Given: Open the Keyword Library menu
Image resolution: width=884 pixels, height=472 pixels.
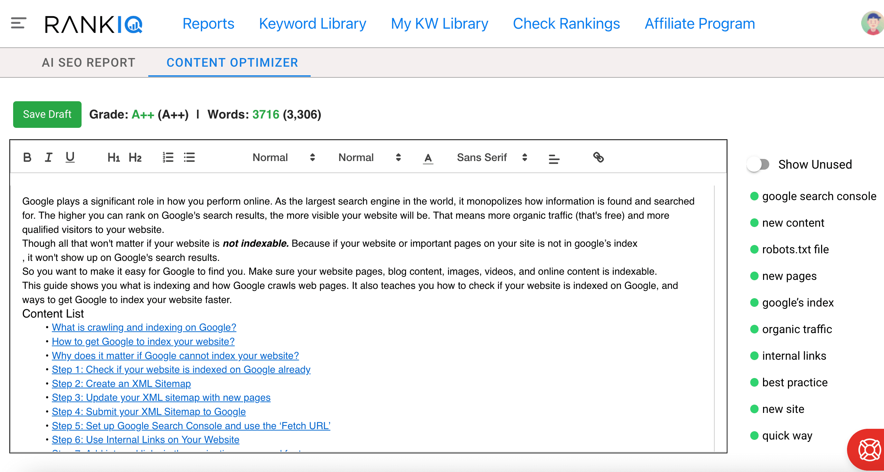Looking at the screenshot, I should (x=312, y=23).
